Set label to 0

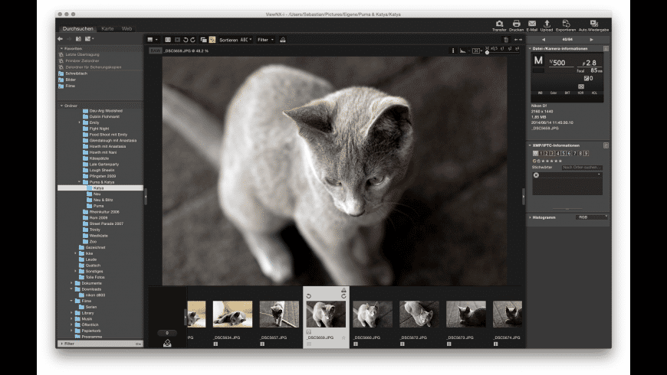[x=536, y=153]
